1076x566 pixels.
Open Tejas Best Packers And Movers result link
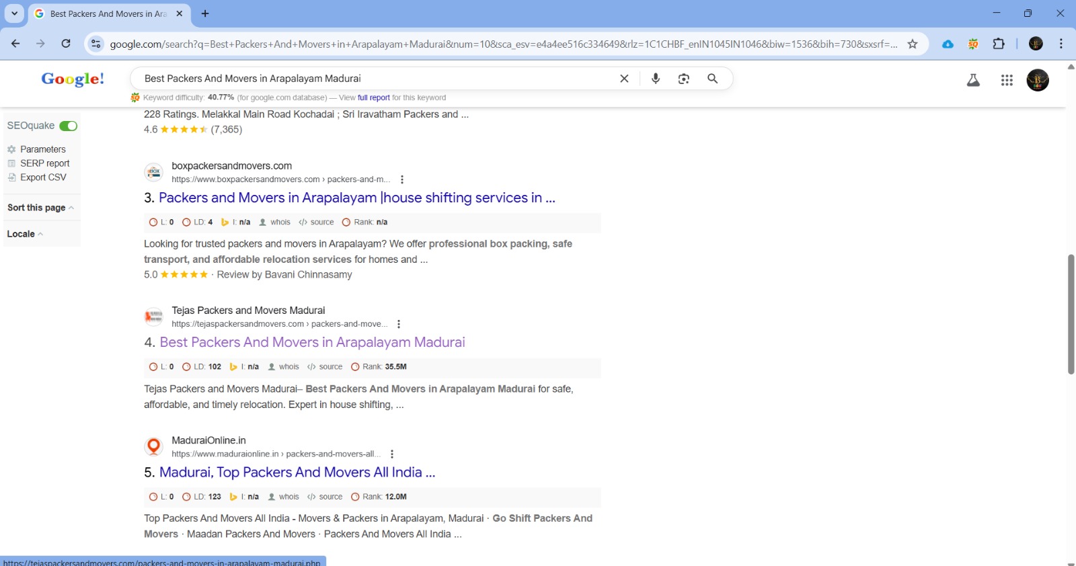(312, 342)
